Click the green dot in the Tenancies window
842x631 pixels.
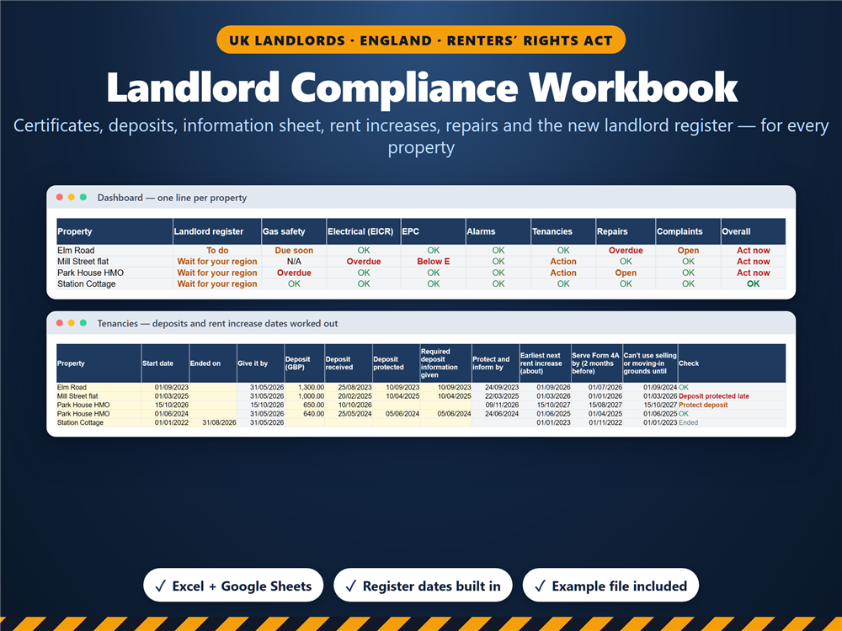point(83,323)
